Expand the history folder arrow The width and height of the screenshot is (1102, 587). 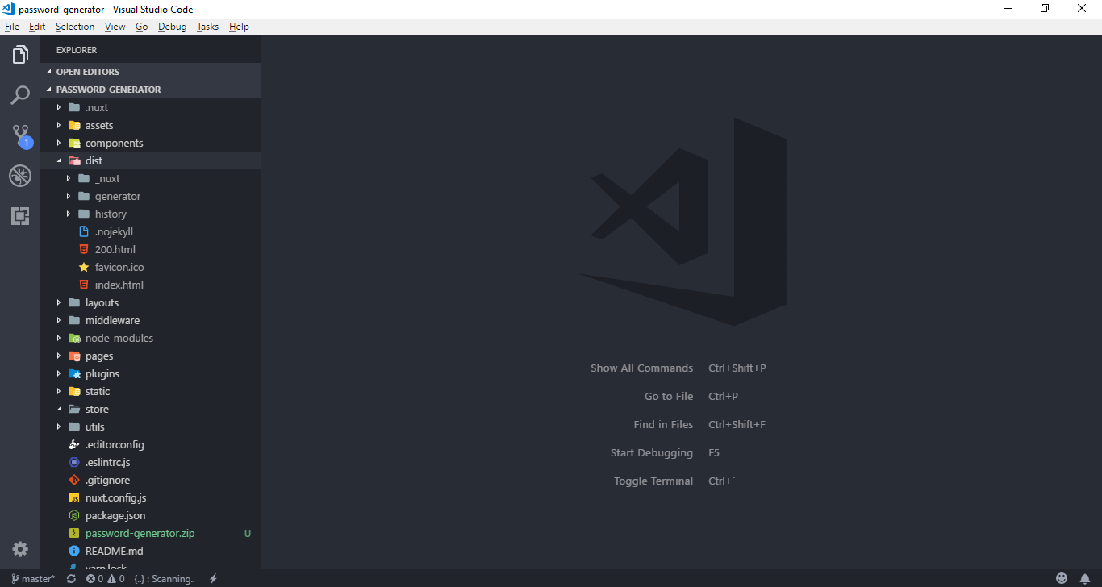click(69, 214)
